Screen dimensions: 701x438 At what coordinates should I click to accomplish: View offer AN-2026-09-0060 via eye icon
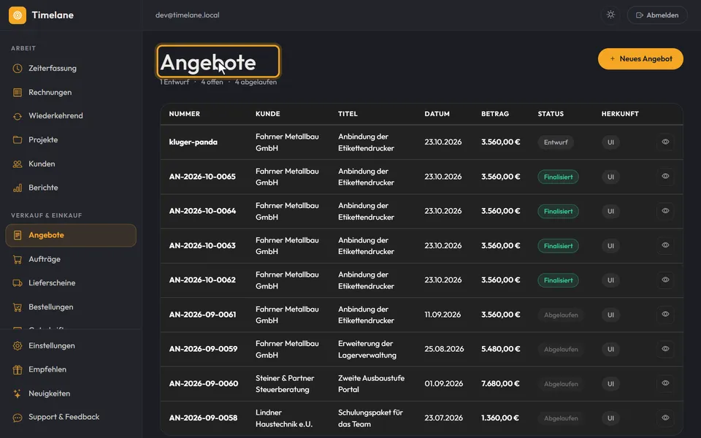pos(665,383)
